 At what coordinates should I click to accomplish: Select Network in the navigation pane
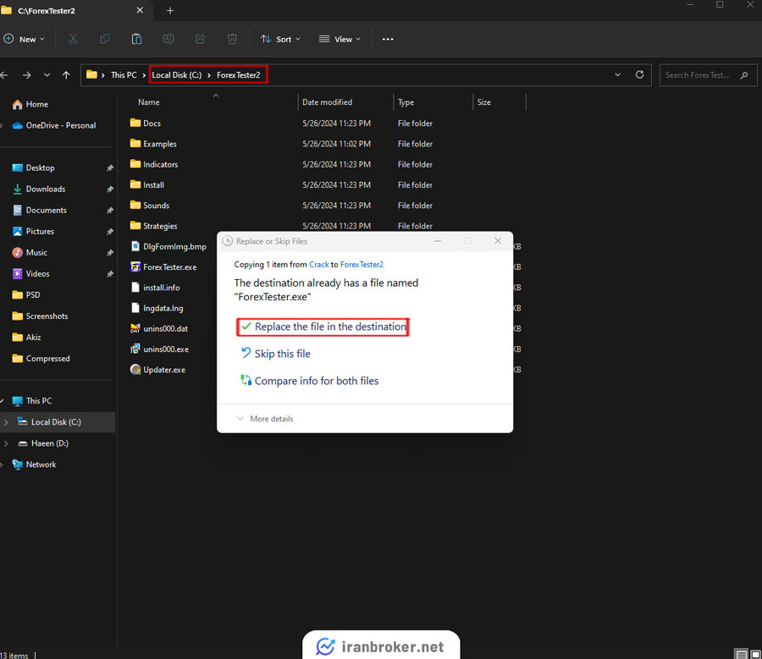pyautogui.click(x=41, y=464)
